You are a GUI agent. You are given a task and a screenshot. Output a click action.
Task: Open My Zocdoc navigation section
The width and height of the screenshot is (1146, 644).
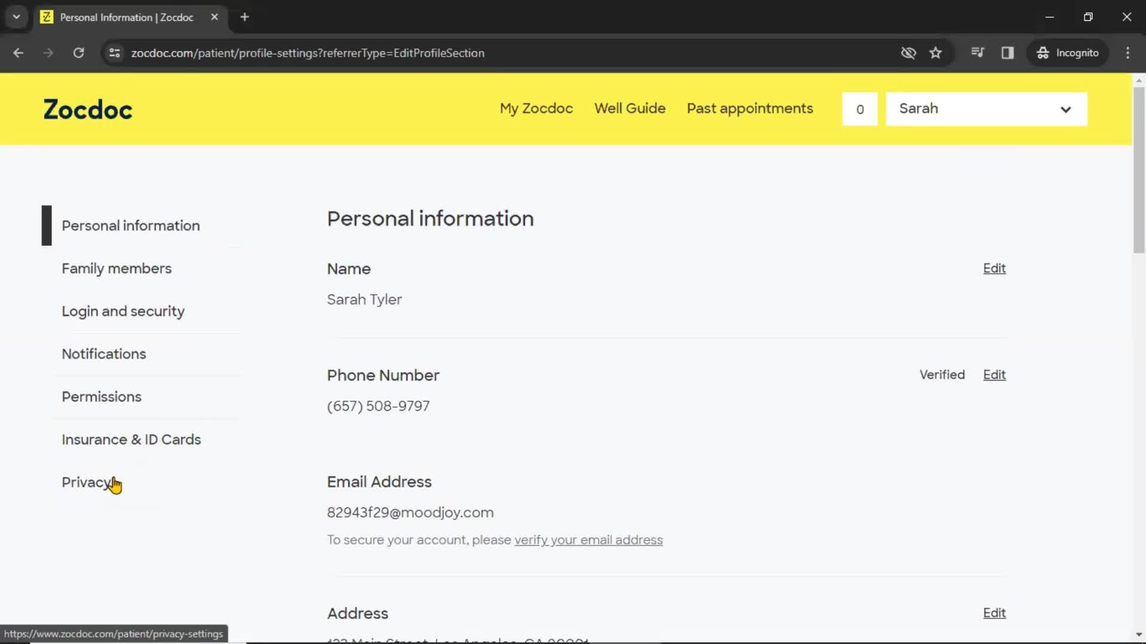point(537,109)
